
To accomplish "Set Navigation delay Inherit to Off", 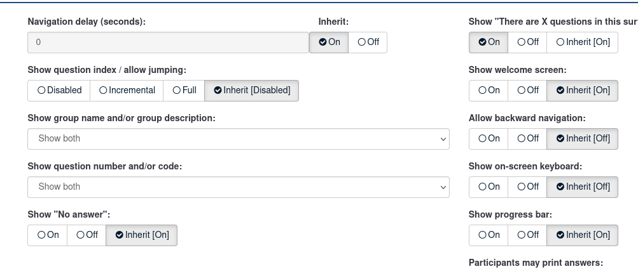I will tap(368, 43).
